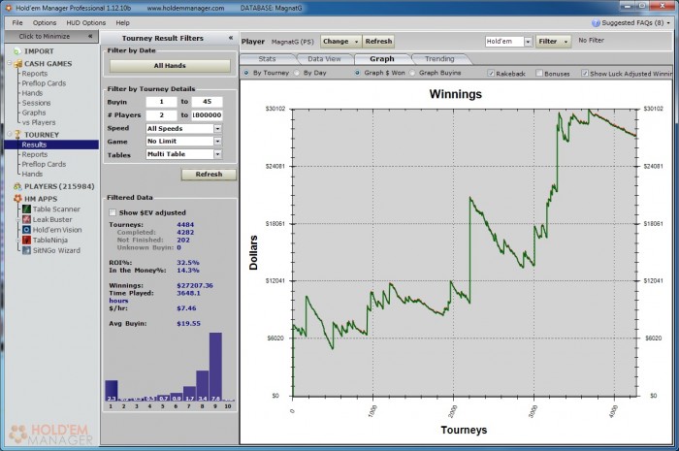Click the Cash Games coins icon
The image size is (679, 451).
(x=17, y=64)
